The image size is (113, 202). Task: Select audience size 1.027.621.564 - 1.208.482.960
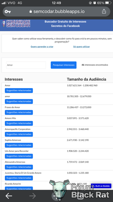[x=82, y=85]
